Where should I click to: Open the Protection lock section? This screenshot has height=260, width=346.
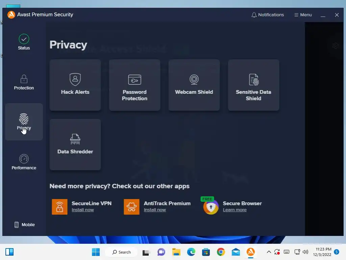tap(24, 82)
